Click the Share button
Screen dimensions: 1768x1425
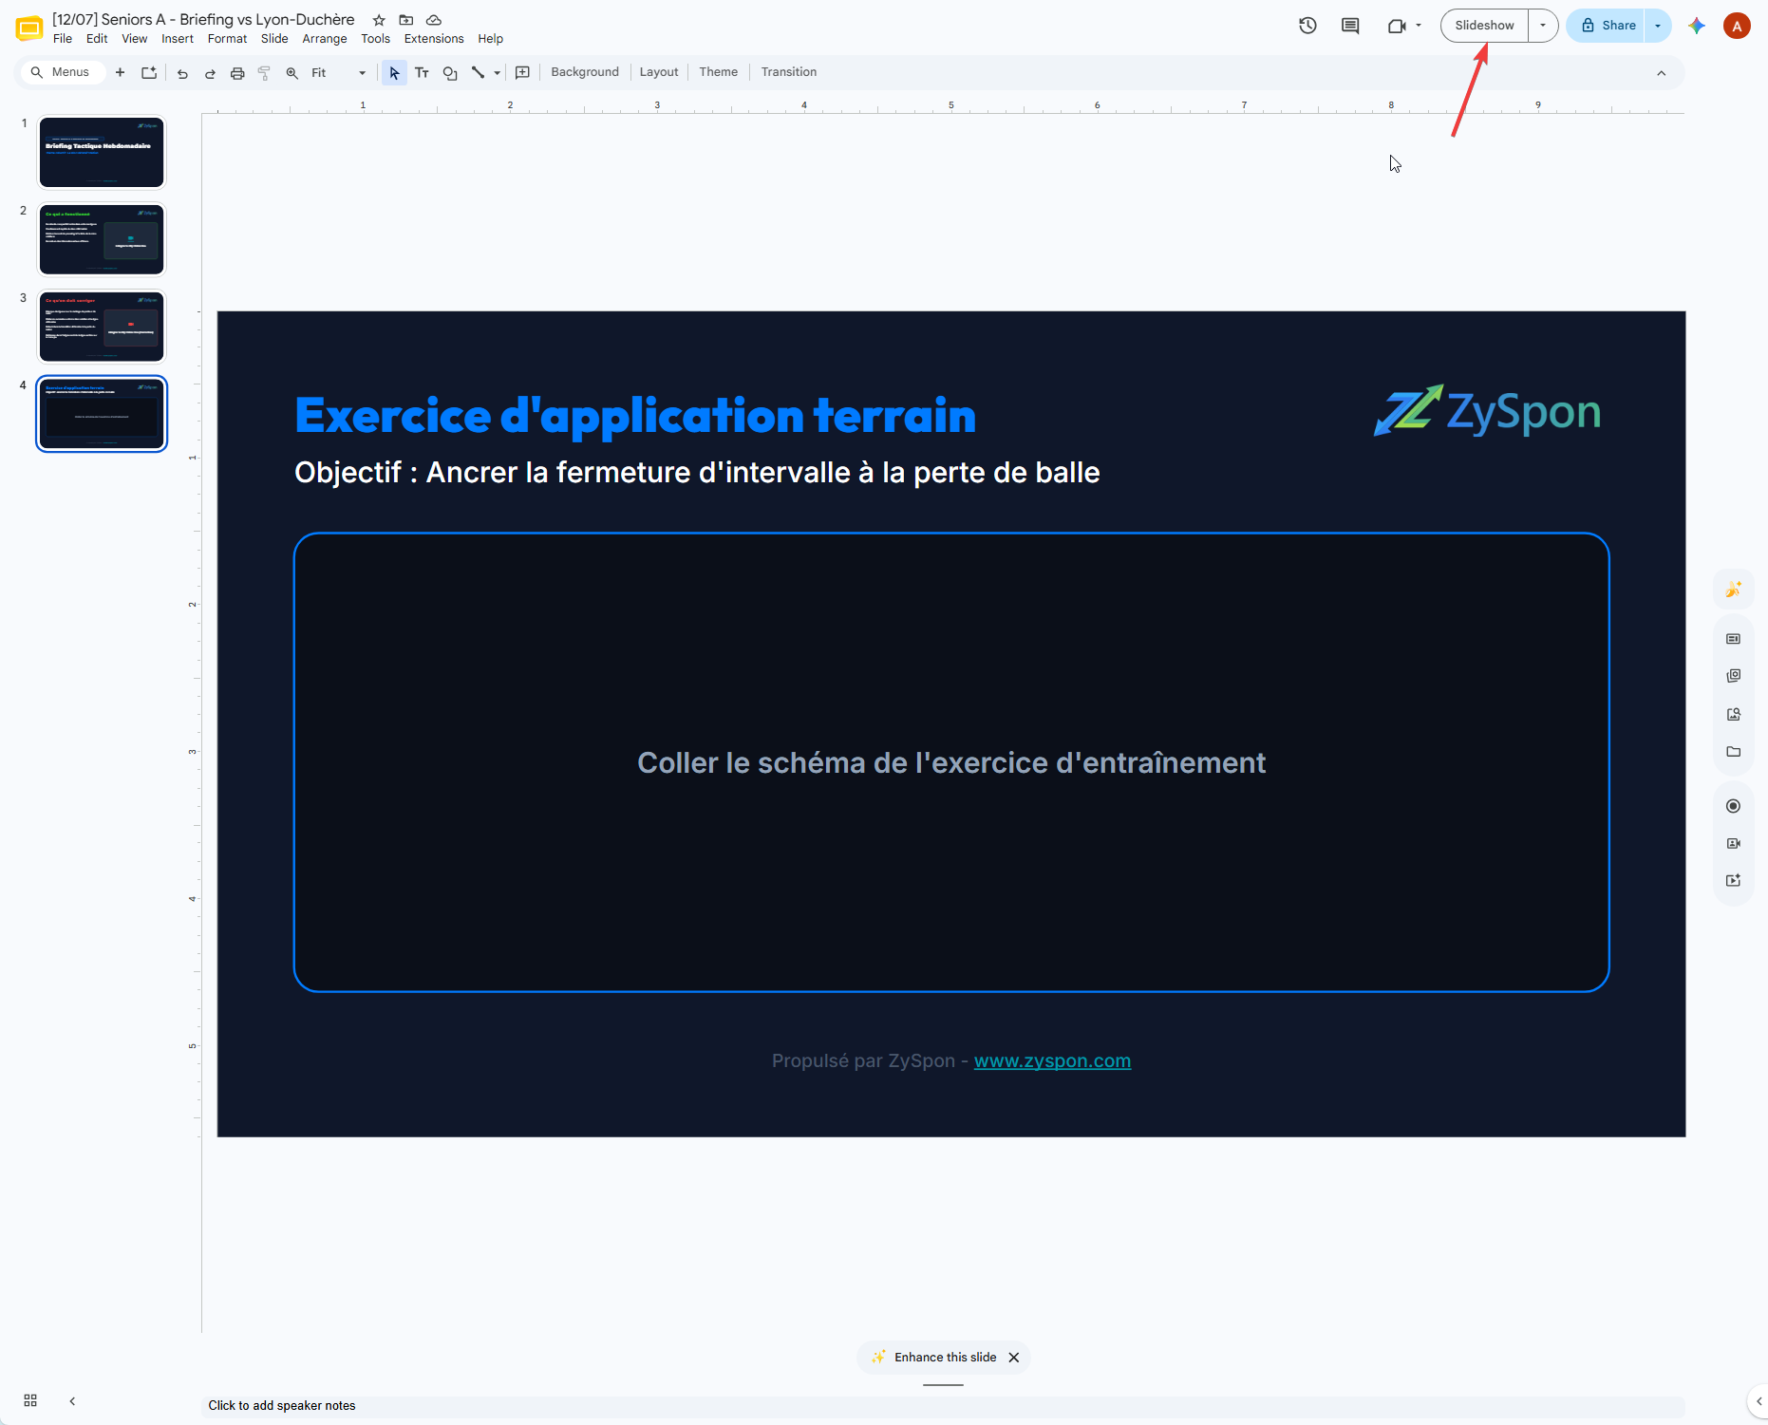pyautogui.click(x=1608, y=26)
